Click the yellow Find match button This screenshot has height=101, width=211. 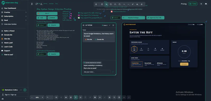[x=184, y=64]
